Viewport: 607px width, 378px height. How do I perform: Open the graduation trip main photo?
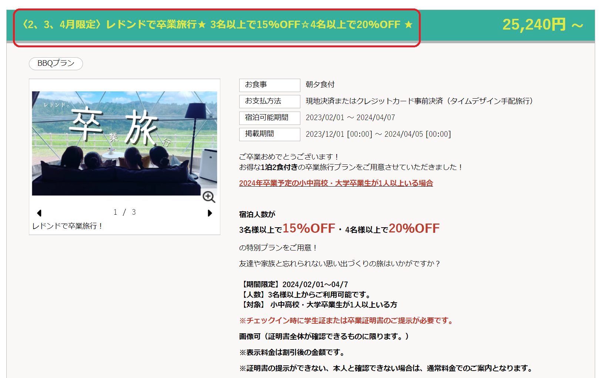(x=124, y=143)
